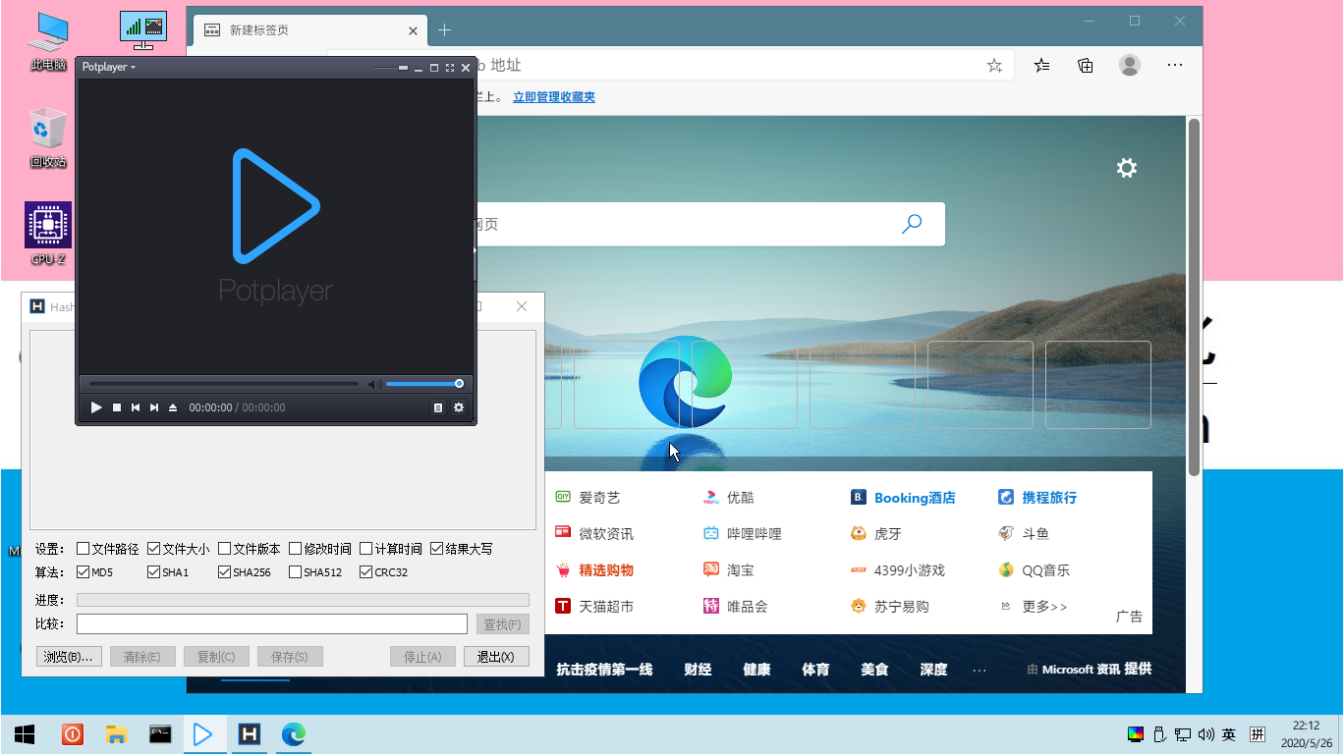1344x755 pixels.
Task: Click the Edge search magnifier icon
Action: coord(912,224)
